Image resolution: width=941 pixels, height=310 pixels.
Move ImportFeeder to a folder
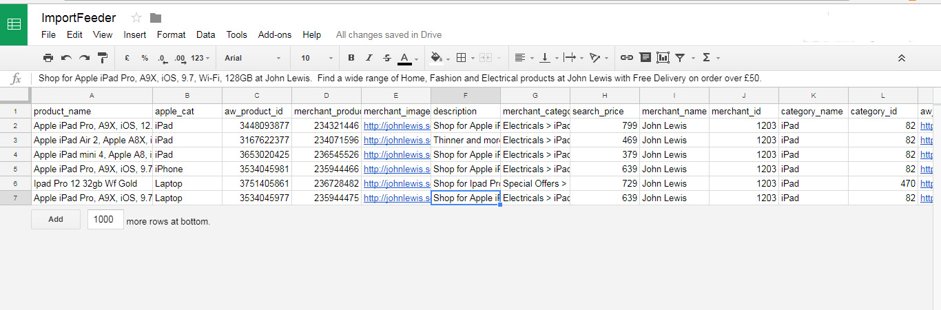coord(155,18)
